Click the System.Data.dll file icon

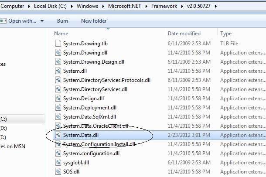tap(58, 135)
